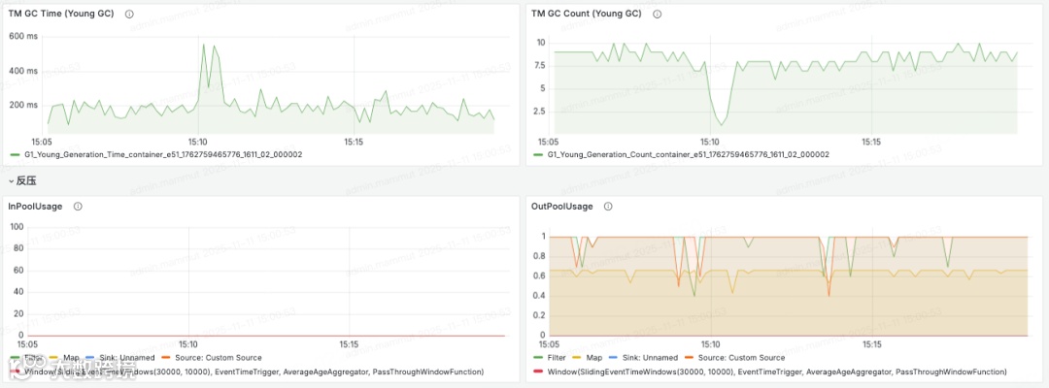Click info icon beside TM GC Count title
The height and width of the screenshot is (388, 1049).
pos(657,14)
